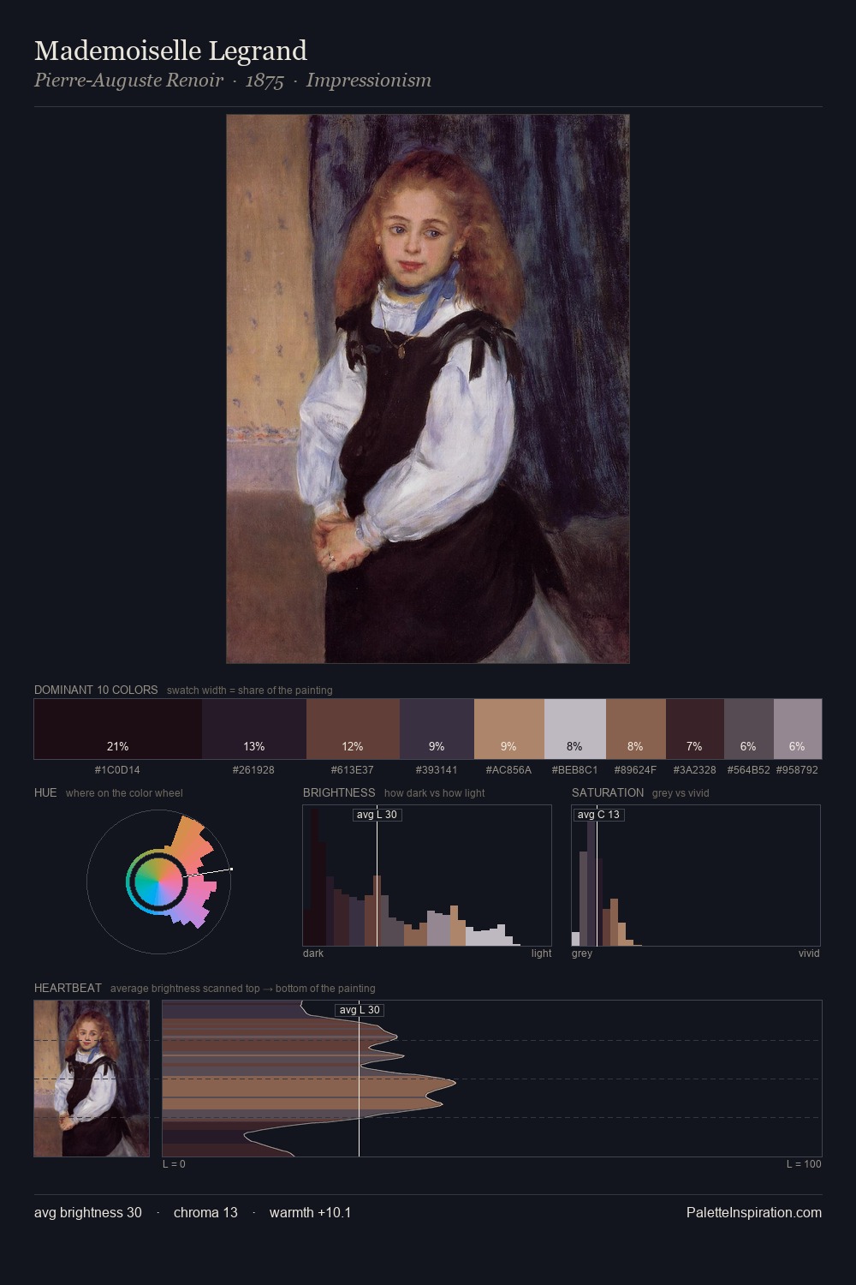The image size is (856, 1285).
Task: Click the hex code text '#AC856A'
Action: coord(508,770)
